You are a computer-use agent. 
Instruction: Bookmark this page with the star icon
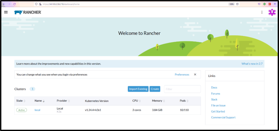tap(237, 4)
